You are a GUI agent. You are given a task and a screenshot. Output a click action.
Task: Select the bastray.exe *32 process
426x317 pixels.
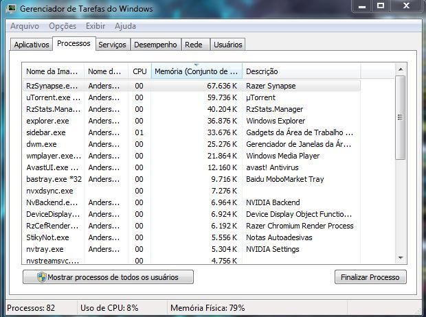click(x=191, y=179)
